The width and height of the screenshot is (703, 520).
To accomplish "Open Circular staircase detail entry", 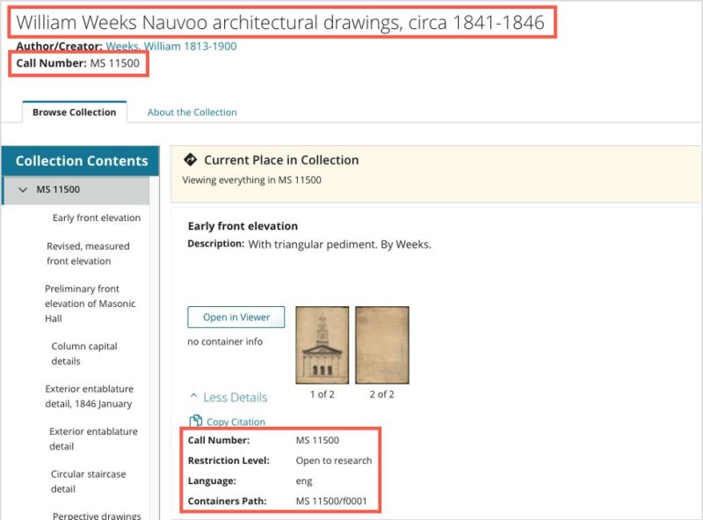I will click(x=88, y=481).
